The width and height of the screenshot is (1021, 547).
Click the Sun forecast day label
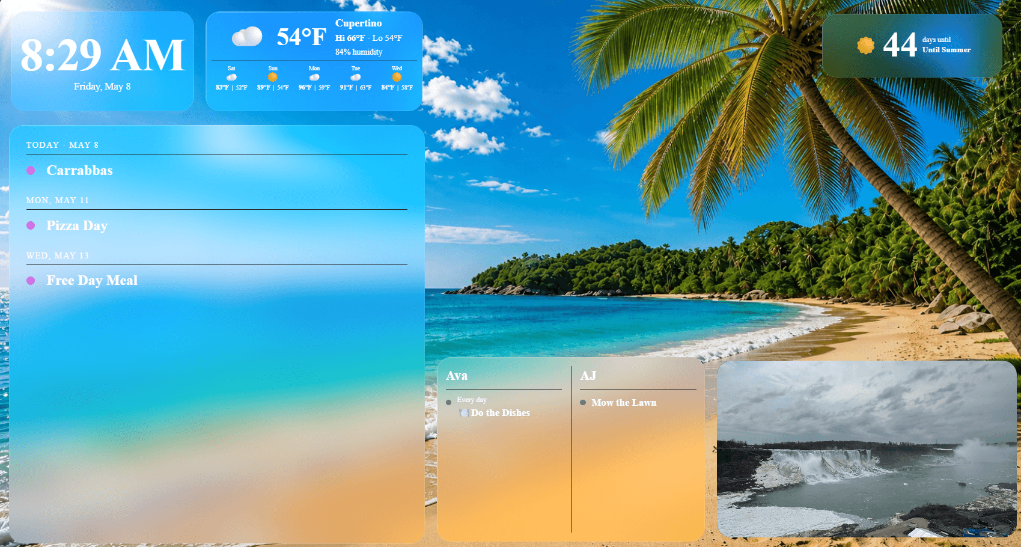coord(273,69)
